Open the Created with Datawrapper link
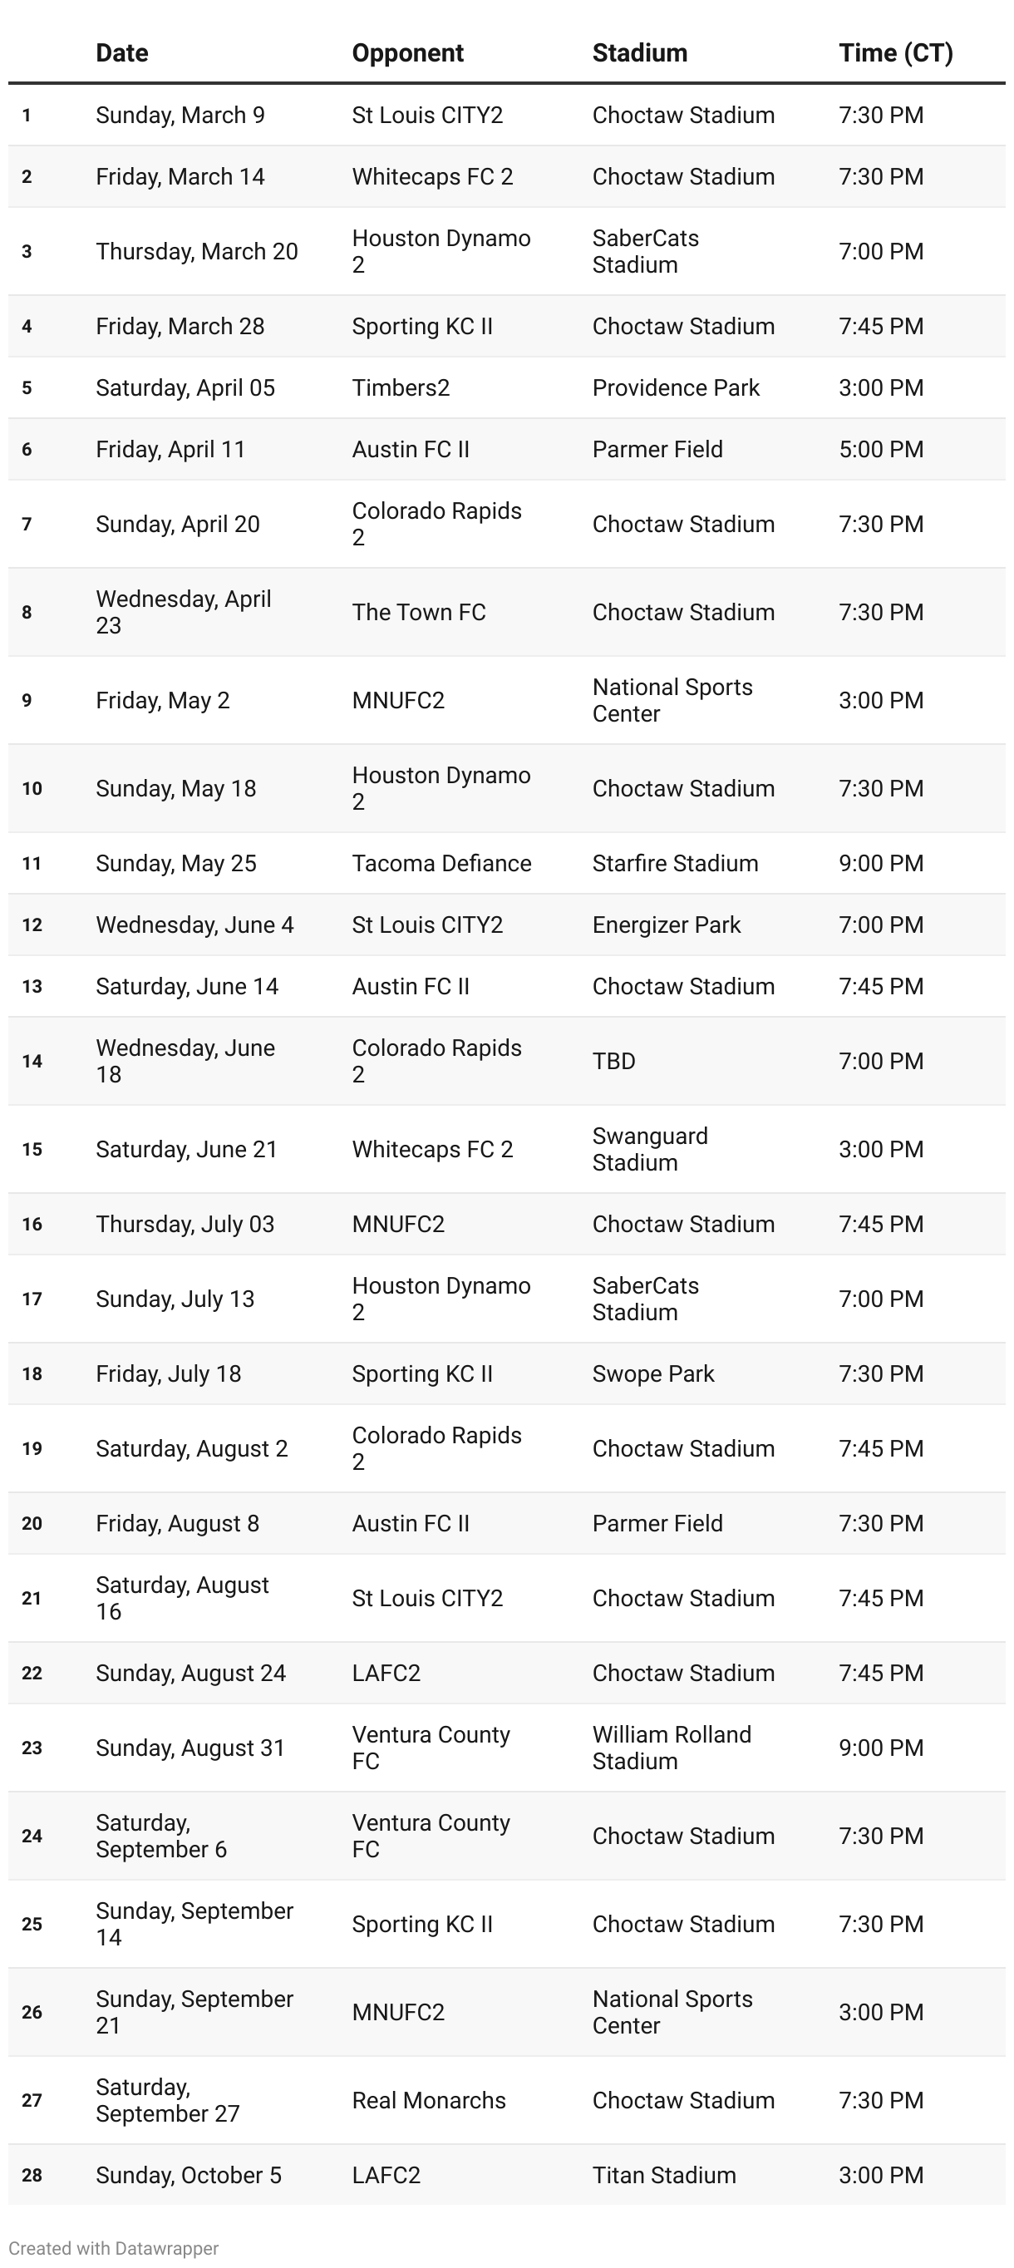This screenshot has height=2268, width=1014. [x=114, y=2248]
